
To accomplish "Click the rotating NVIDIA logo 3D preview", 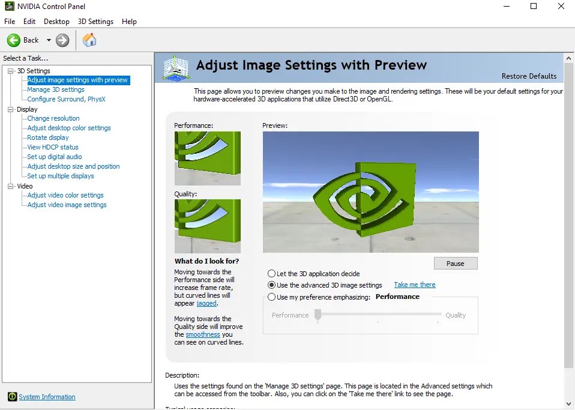I will pos(371,192).
